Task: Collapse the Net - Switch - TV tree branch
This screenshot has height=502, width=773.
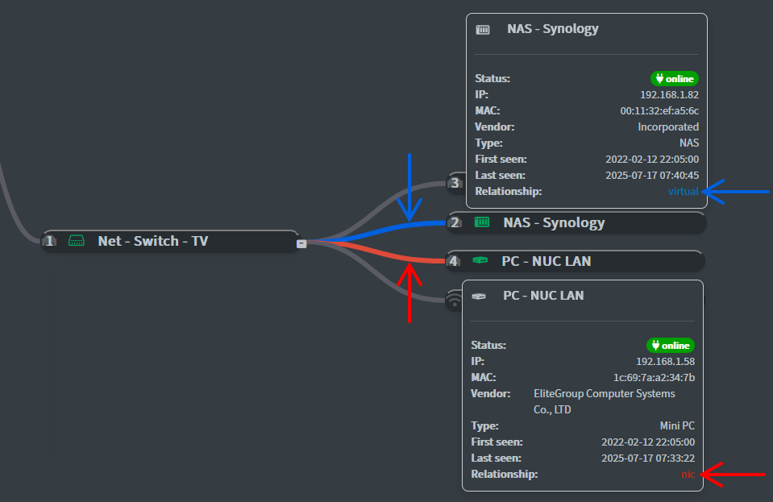Action: (301, 242)
